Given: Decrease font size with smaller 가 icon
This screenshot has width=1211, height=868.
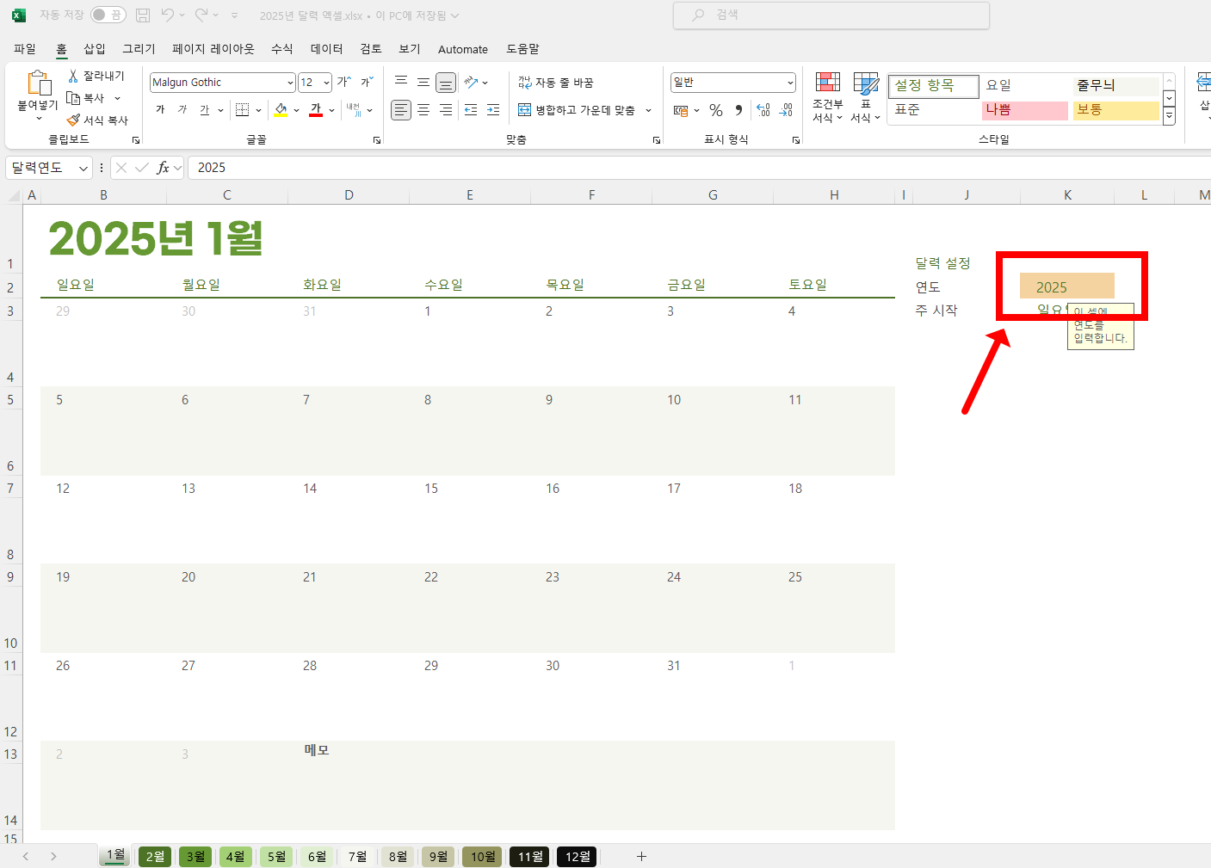Looking at the screenshot, I should tap(367, 82).
